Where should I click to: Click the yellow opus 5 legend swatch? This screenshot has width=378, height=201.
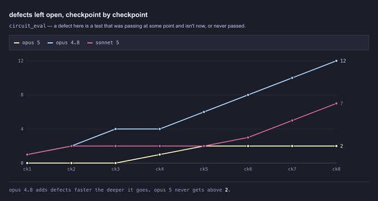(x=17, y=43)
